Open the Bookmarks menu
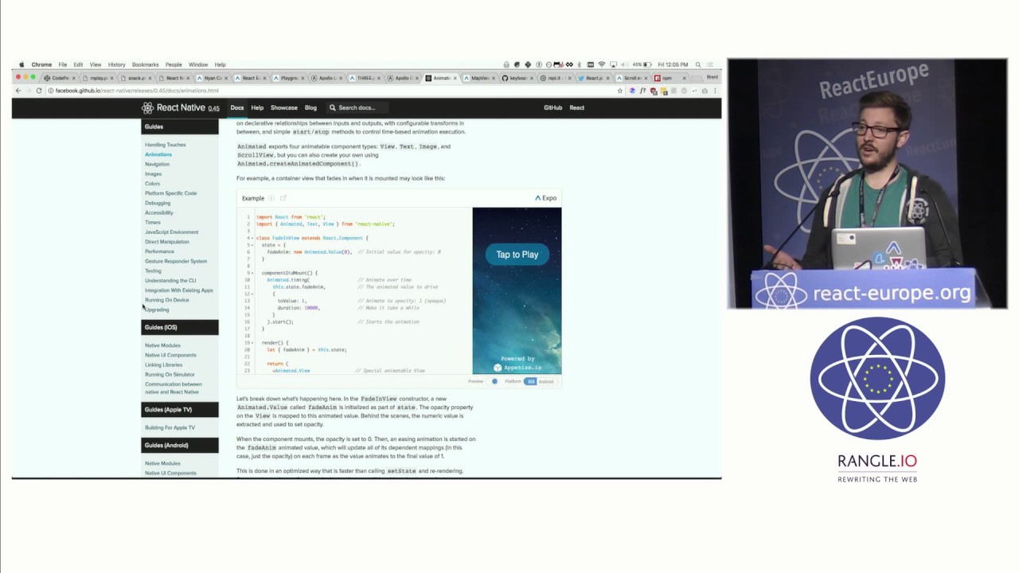The image size is (1019, 573). pyautogui.click(x=146, y=64)
